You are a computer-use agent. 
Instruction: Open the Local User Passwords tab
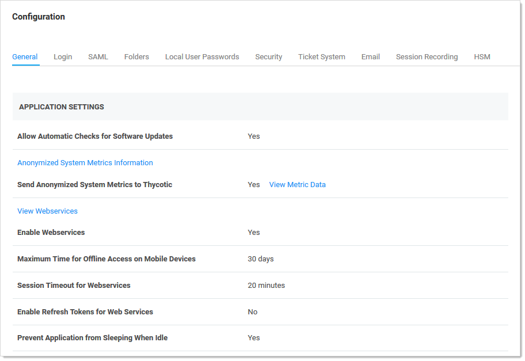click(202, 56)
